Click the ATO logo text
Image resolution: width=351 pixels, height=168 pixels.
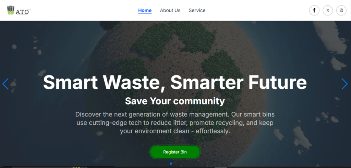[22, 12]
